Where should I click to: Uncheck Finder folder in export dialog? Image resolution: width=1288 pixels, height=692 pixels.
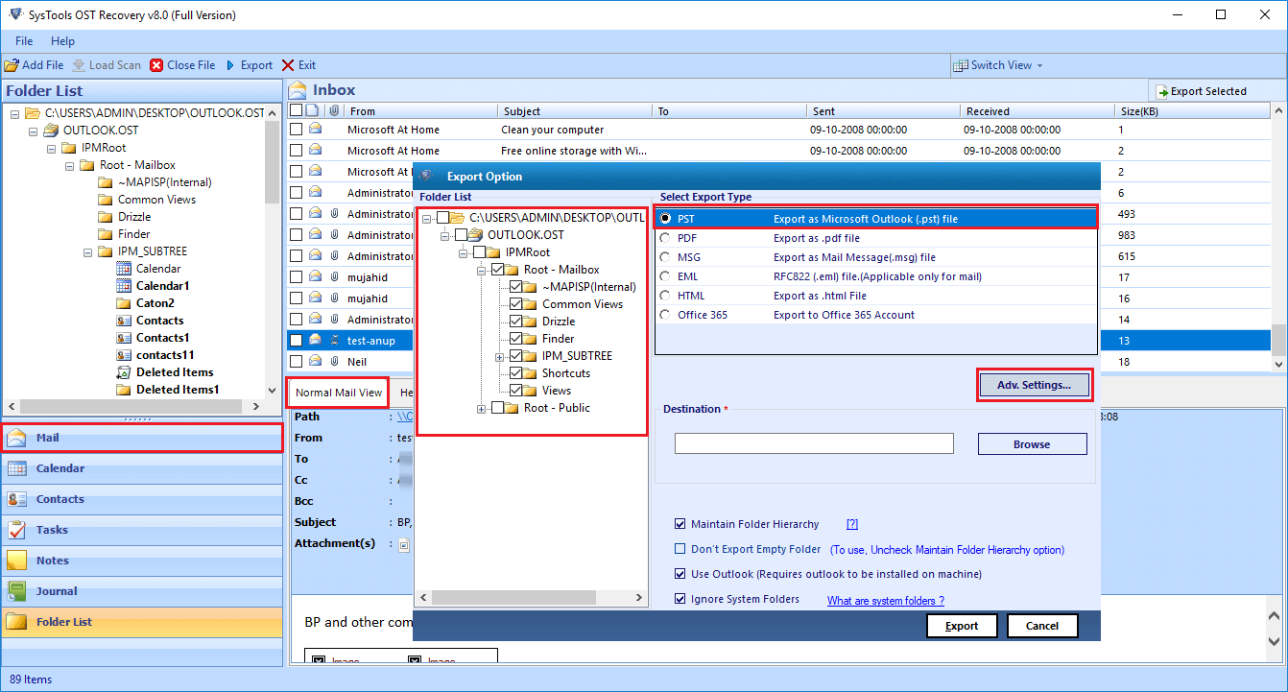(516, 339)
